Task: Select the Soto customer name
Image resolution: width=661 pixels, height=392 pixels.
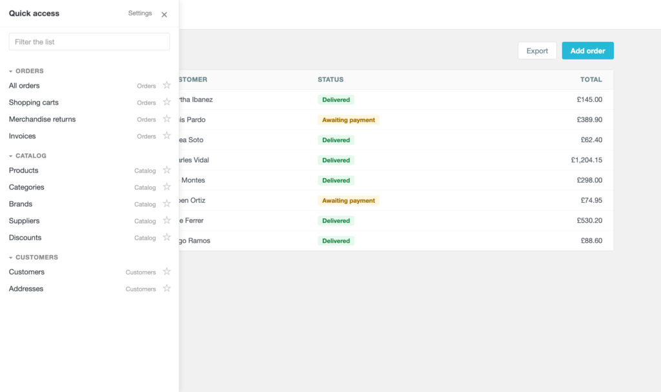Action: click(x=191, y=140)
